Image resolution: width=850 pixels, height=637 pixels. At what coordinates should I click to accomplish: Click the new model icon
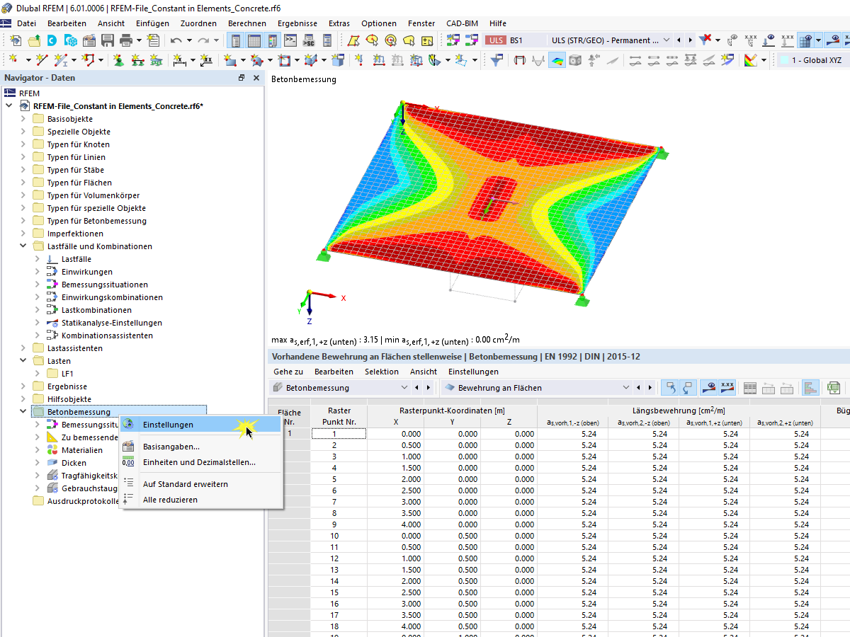coord(16,40)
